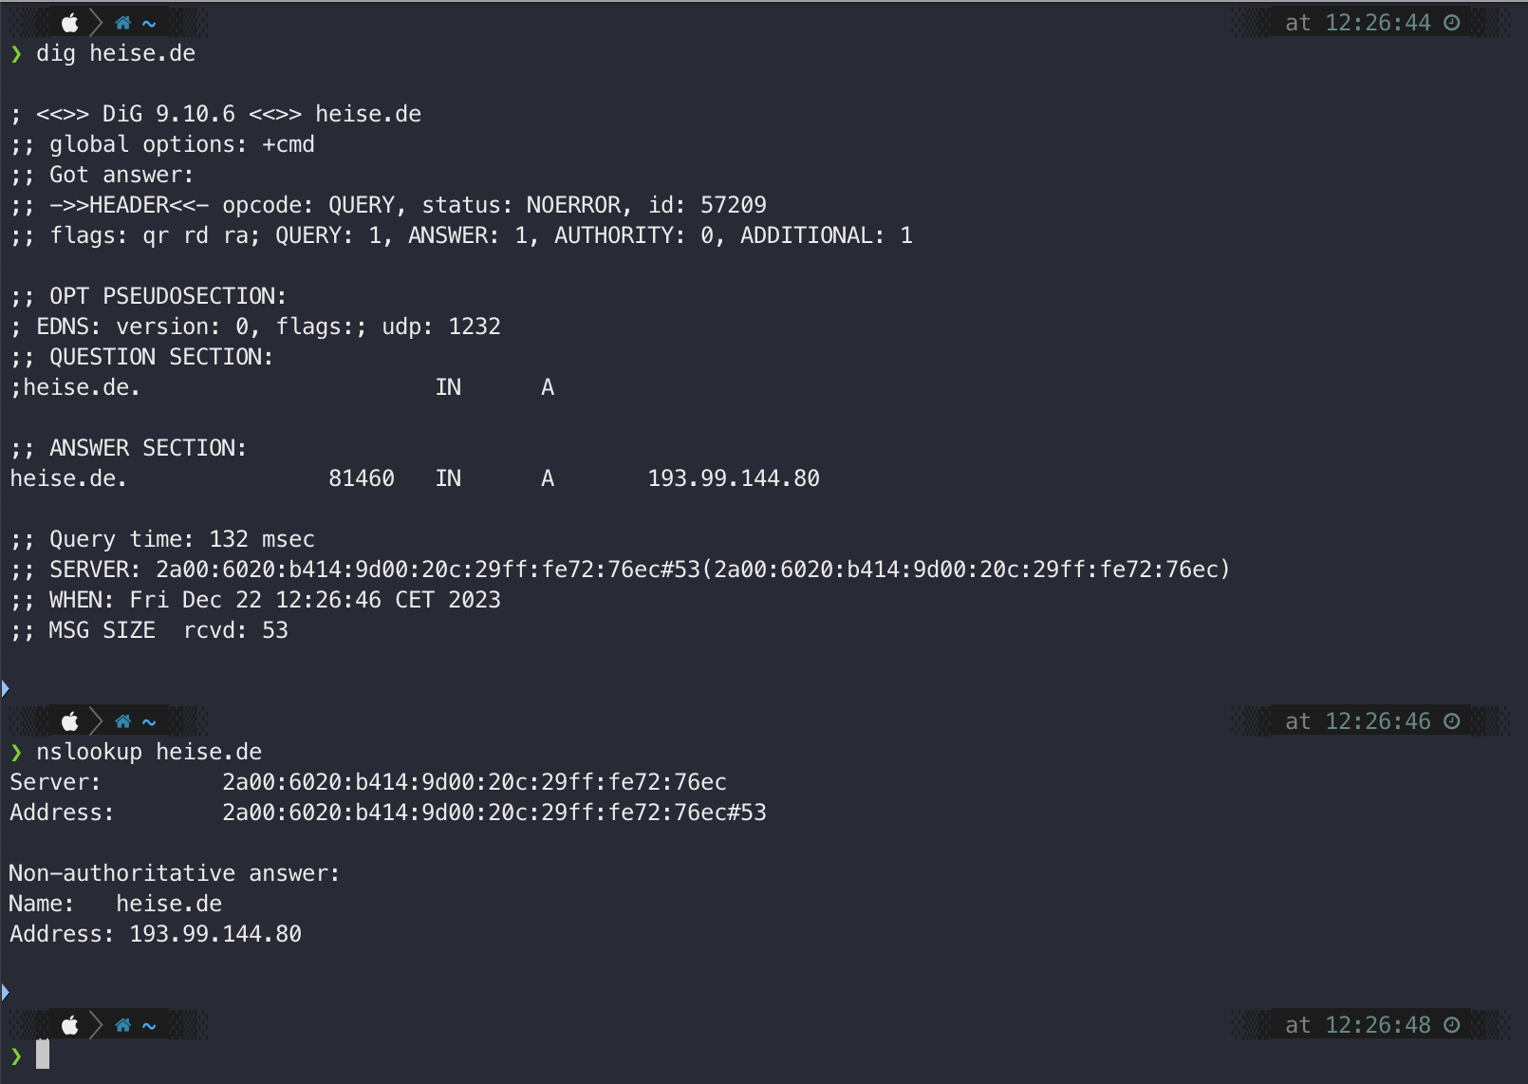1528x1084 pixels.
Task: Click the Query time: 132 msec line
Action: click(x=162, y=539)
